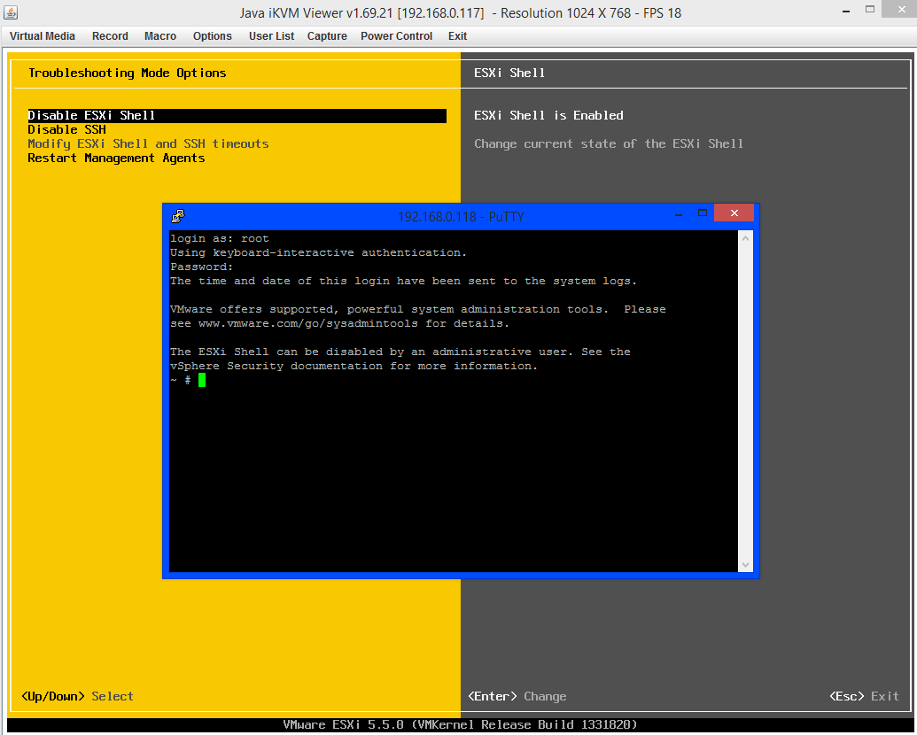This screenshot has height=735, width=917.
Task: Click PuTTY scrollbar down arrow
Action: (x=745, y=565)
